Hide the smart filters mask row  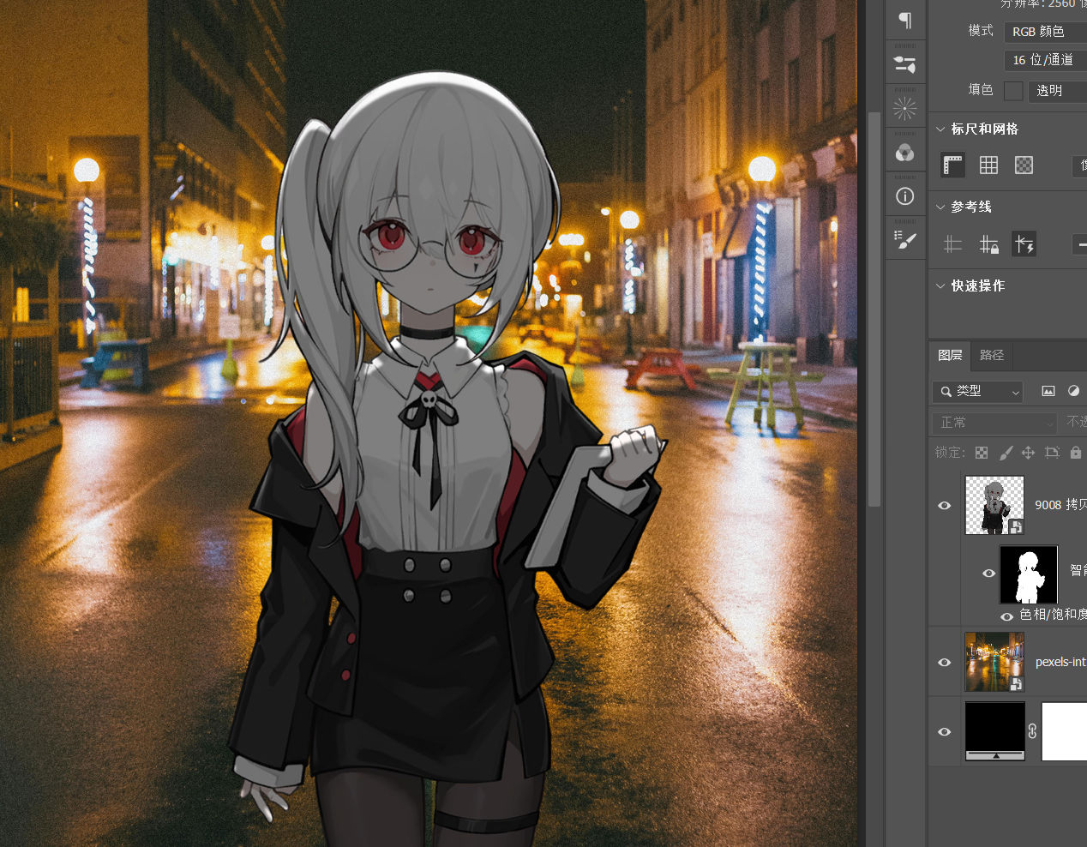[988, 573]
